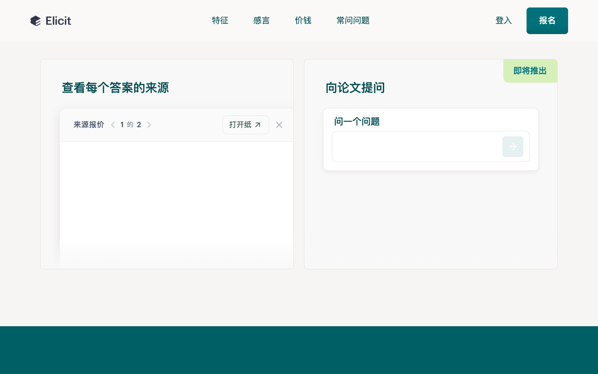Go to previous quote using left chevron
The width and height of the screenshot is (598, 374).
[x=113, y=125]
